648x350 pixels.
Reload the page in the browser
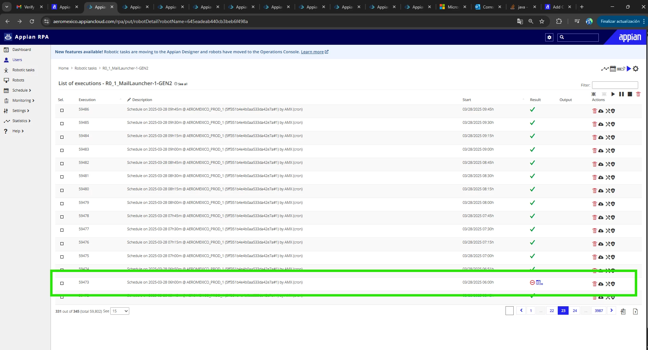[32, 21]
